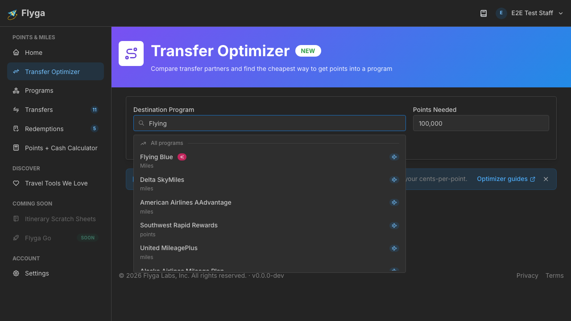Click transfer icon on American Airlines row

tap(394, 202)
